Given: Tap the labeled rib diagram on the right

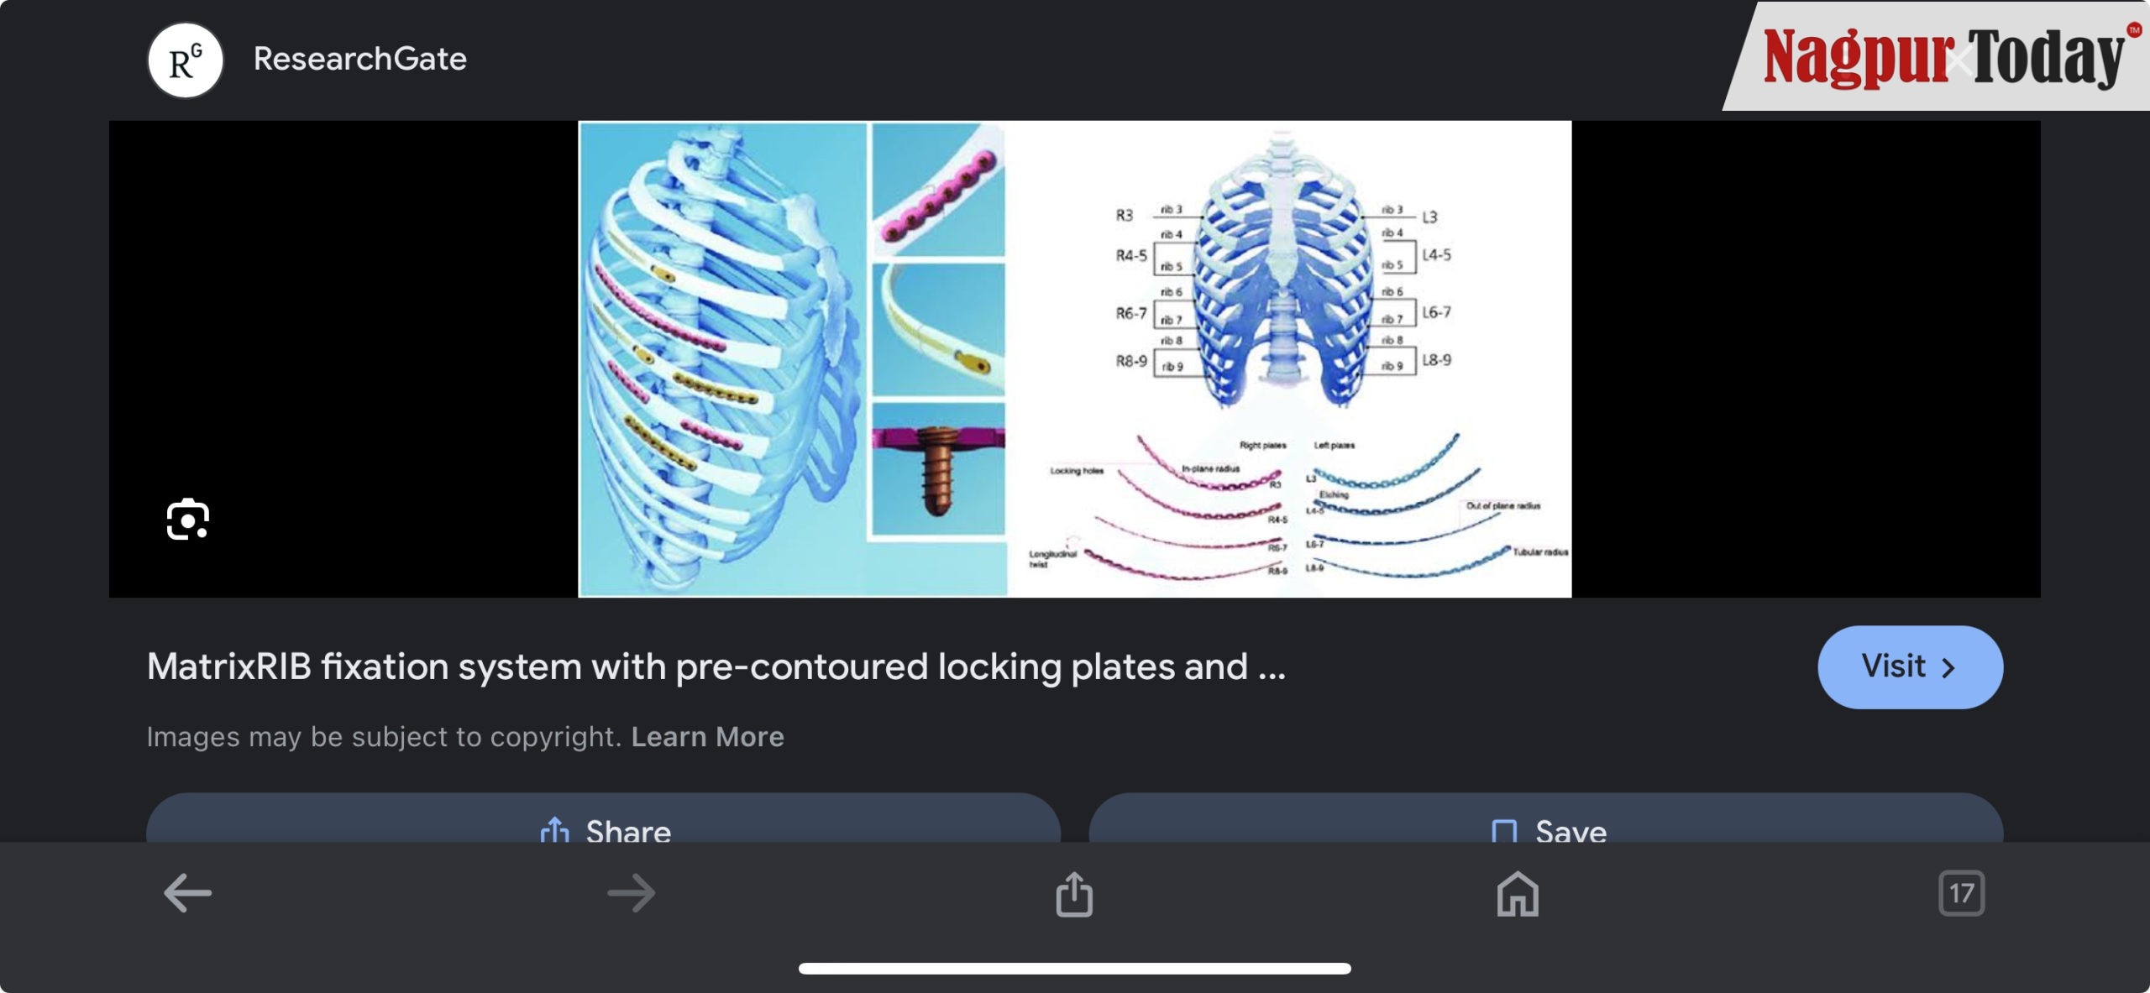Looking at the screenshot, I should point(1289,359).
